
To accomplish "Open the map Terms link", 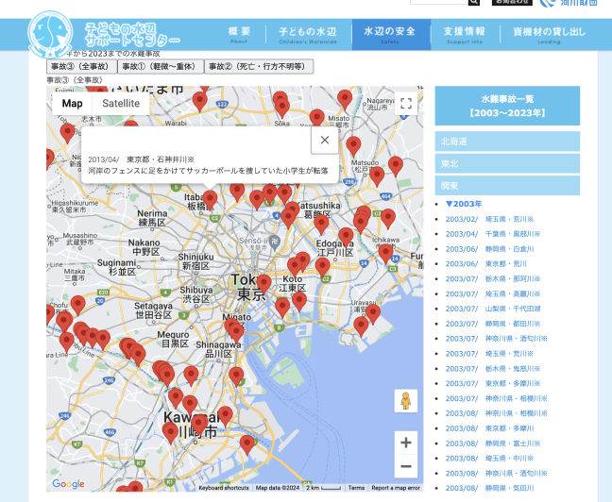I will (356, 488).
